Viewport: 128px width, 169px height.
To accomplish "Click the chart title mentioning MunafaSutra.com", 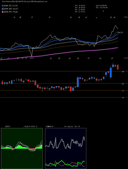I will (x=25, y=2).
